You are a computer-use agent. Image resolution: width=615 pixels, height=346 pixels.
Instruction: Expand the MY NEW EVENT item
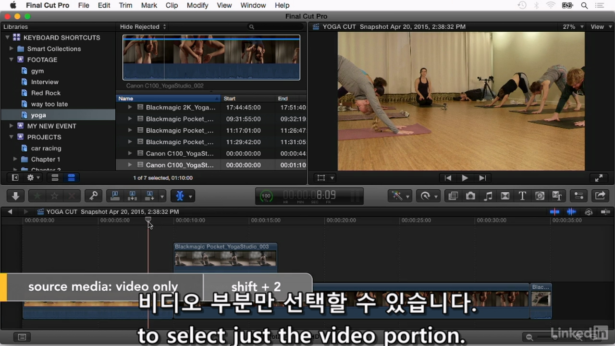pos(11,126)
